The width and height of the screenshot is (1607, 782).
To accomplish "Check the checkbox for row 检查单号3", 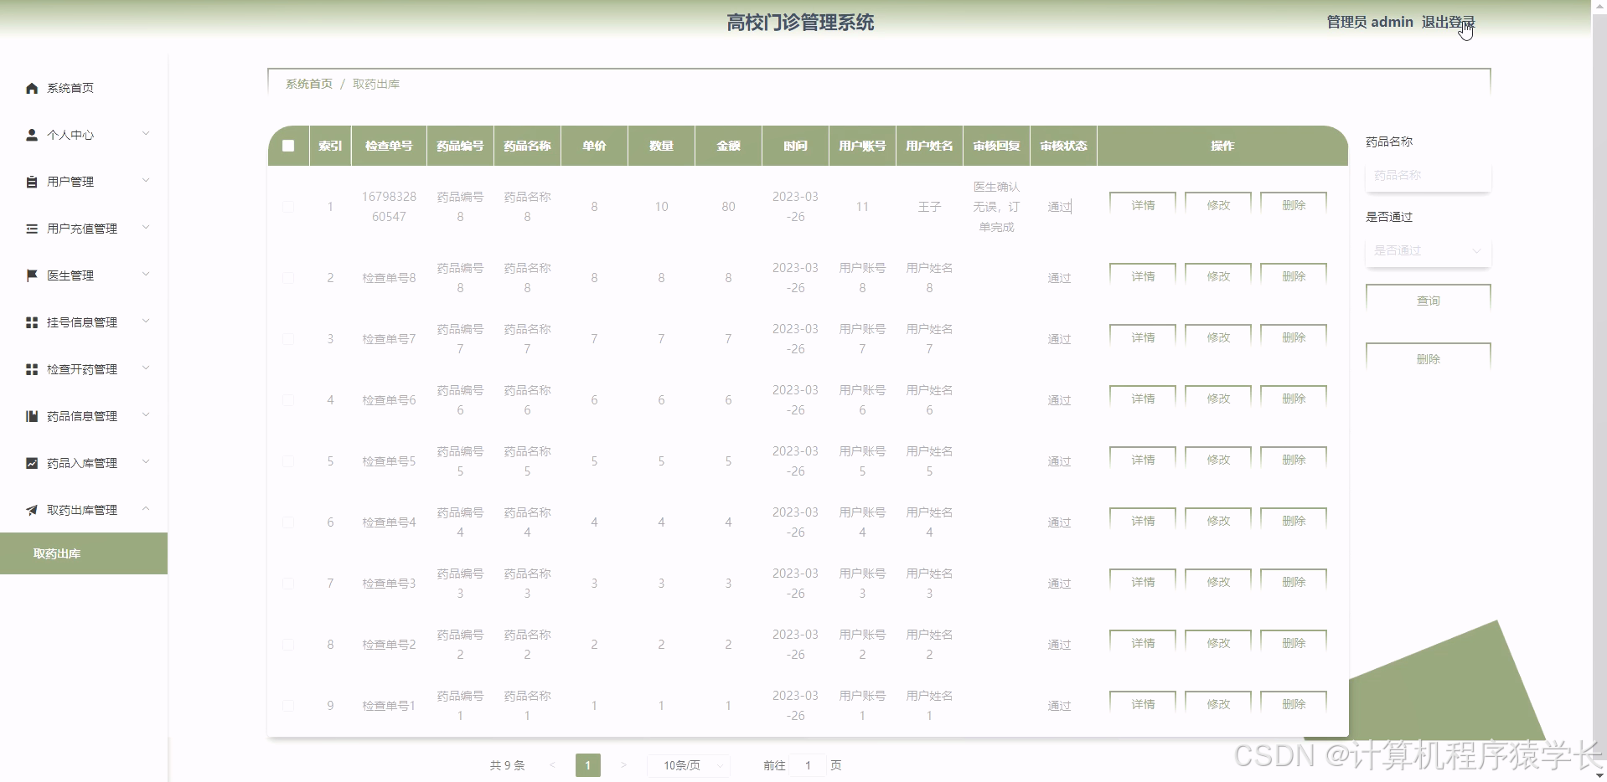I will [x=288, y=584].
